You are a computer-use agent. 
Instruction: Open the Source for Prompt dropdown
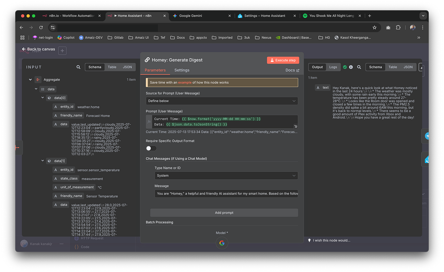pos(221,101)
